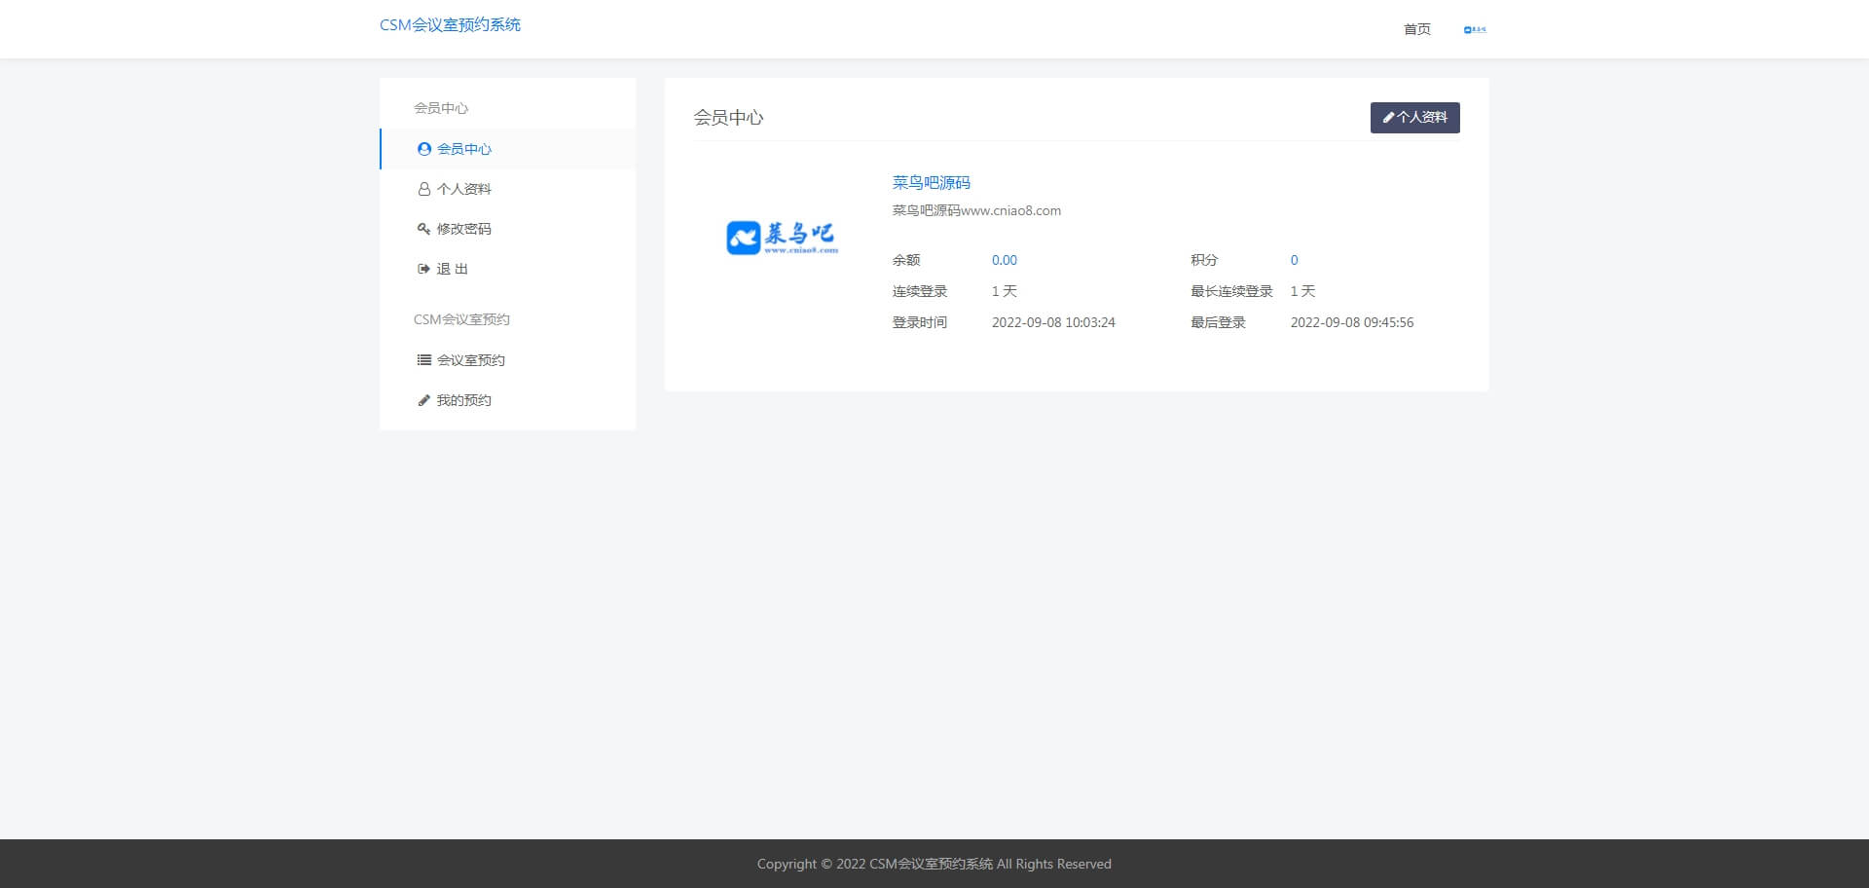Click the lock icon next to 个人资料 in sidebar
Viewport: 1869px width, 888px height.
(422, 188)
